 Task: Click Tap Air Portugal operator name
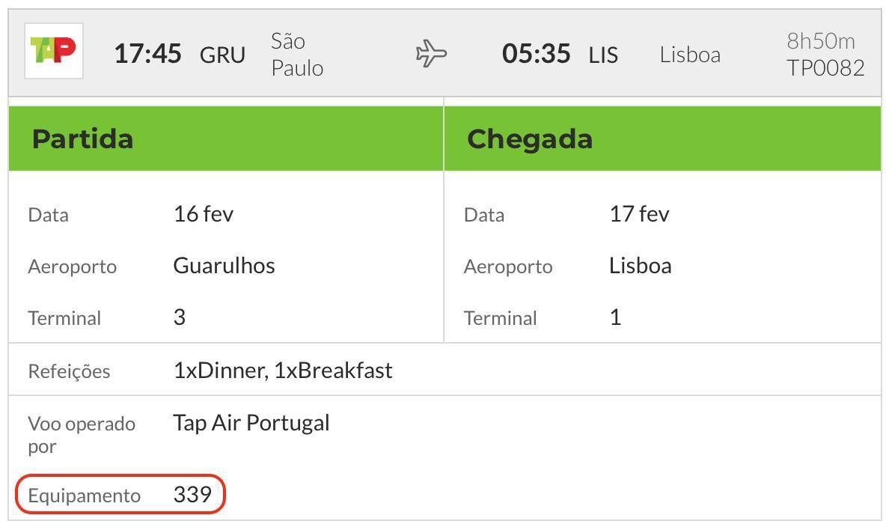click(251, 423)
